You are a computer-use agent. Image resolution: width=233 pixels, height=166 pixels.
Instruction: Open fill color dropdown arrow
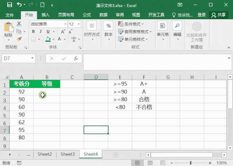point(54,39)
